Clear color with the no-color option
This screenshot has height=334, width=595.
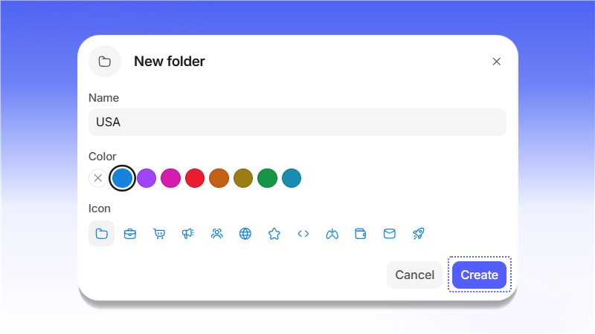click(98, 178)
